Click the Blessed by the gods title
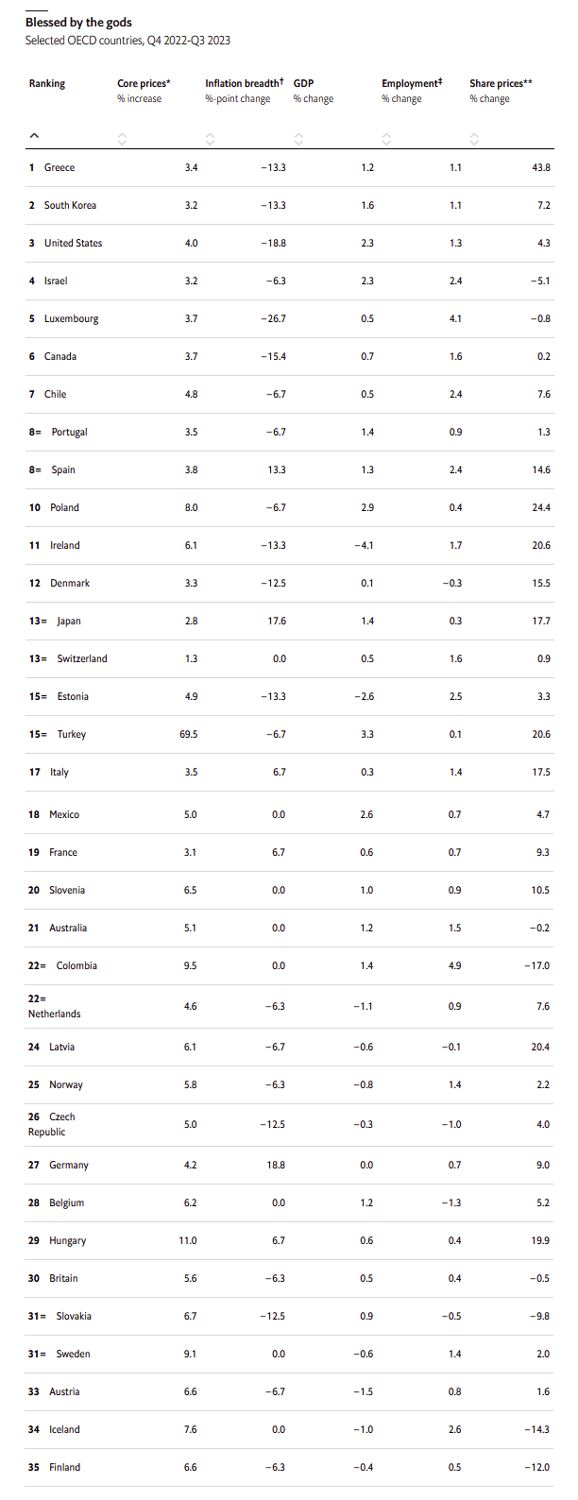Screen dimensions: 578x1500 tap(78, 22)
